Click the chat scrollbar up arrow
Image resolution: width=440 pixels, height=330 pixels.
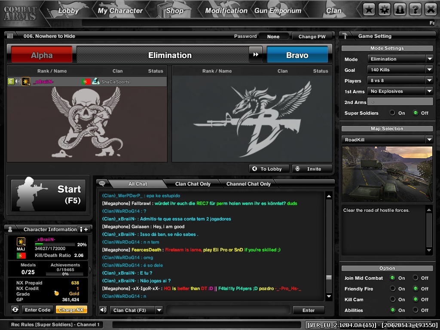(329, 196)
